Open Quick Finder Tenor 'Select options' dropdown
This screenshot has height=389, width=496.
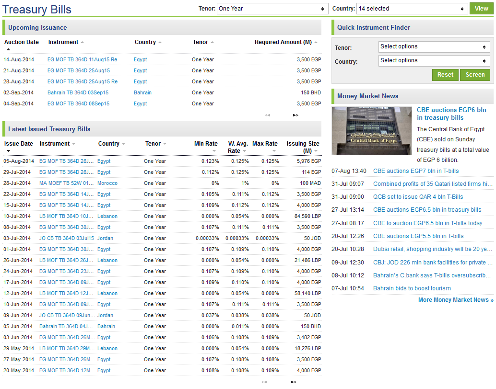[434, 47]
